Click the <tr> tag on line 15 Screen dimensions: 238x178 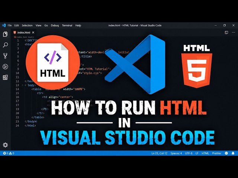40,93
